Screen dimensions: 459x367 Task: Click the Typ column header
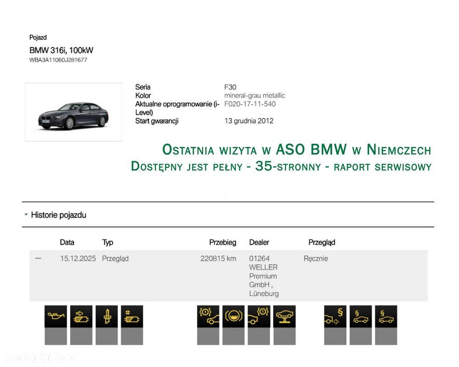(x=107, y=243)
